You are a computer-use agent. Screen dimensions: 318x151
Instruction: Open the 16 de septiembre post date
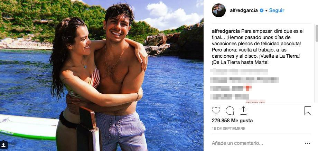(x=228, y=129)
